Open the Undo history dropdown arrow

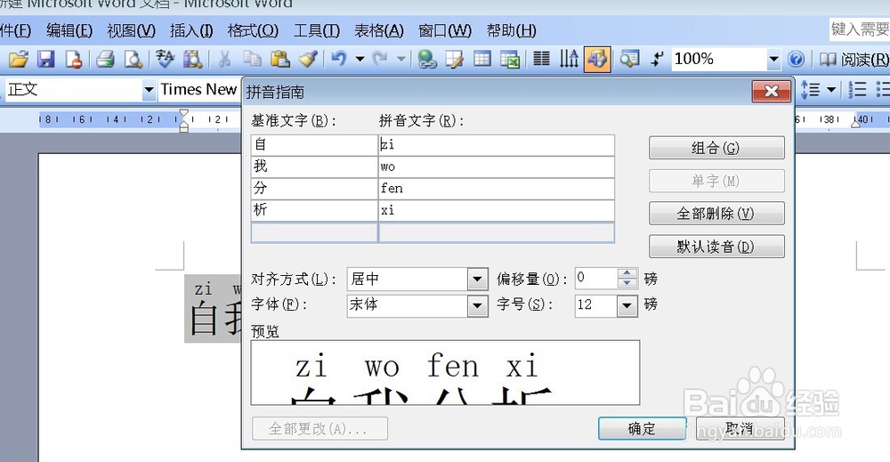click(360, 59)
